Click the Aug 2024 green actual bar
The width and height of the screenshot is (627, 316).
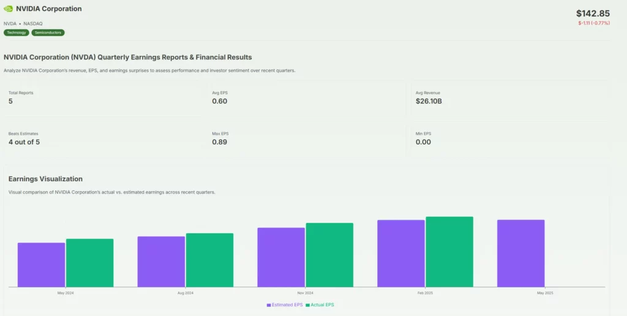point(209,260)
